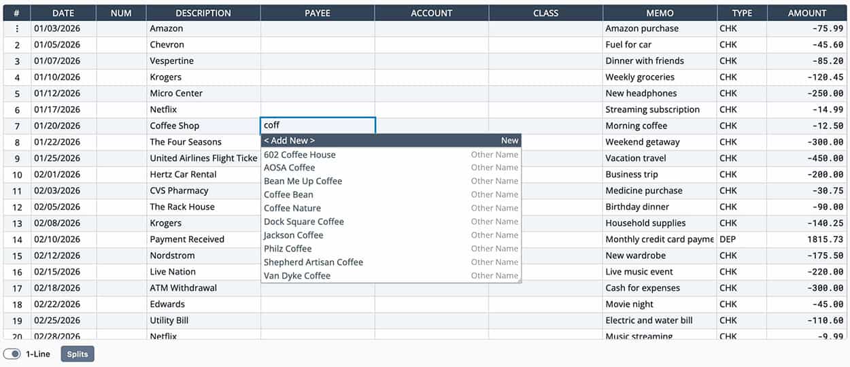Click the PAYEE column header
The height and width of the screenshot is (367, 850).
318,13
